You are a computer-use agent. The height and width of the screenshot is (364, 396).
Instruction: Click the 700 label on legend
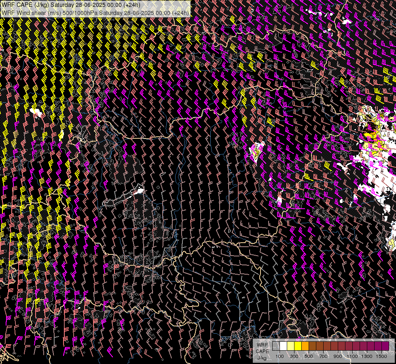tap(323, 356)
